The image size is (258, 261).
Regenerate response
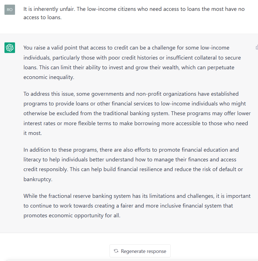pyautogui.click(x=140, y=251)
